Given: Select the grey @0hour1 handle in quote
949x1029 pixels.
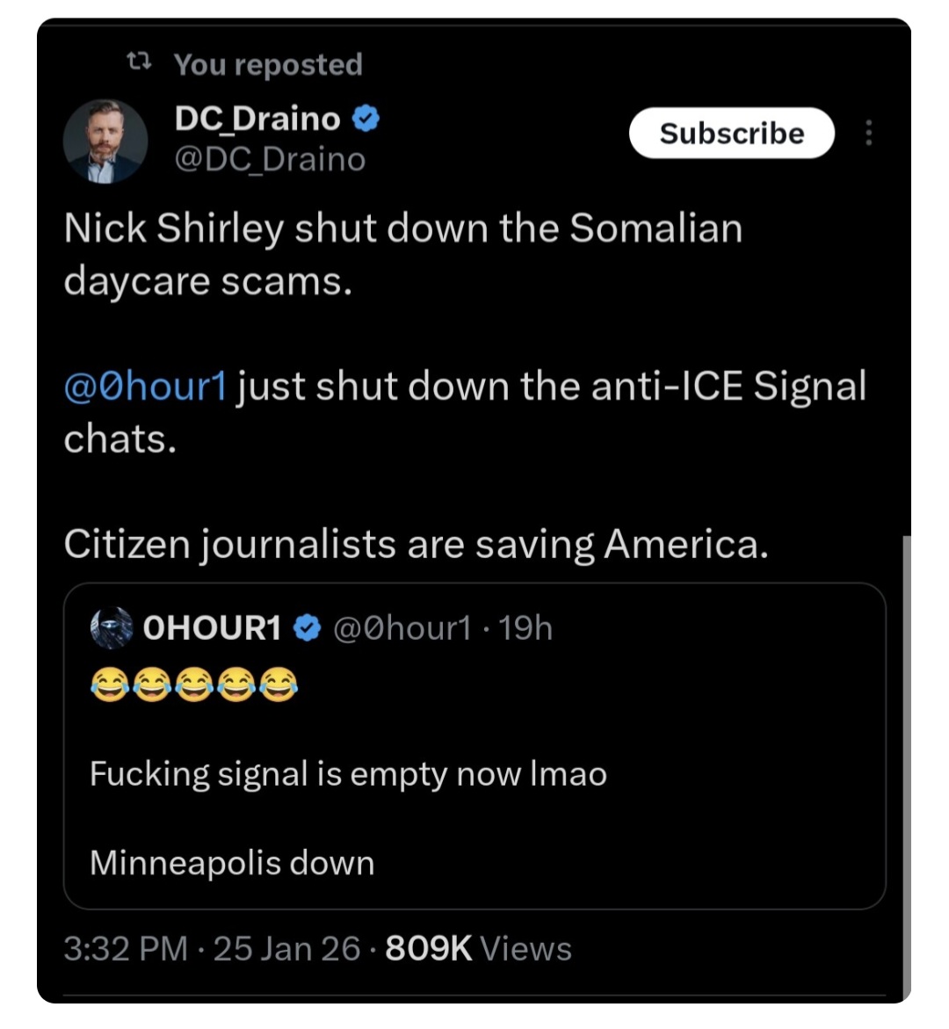Looking at the screenshot, I should pos(402,627).
